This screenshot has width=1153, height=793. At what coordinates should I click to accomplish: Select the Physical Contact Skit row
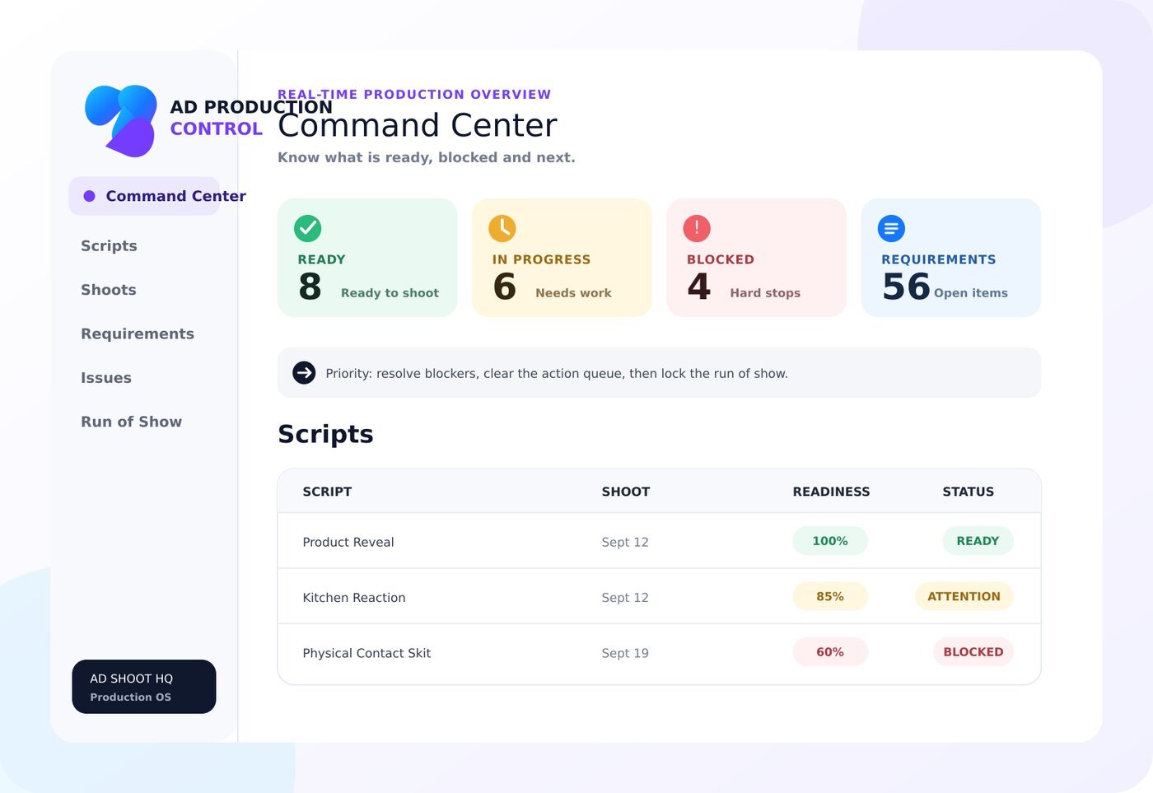click(659, 653)
